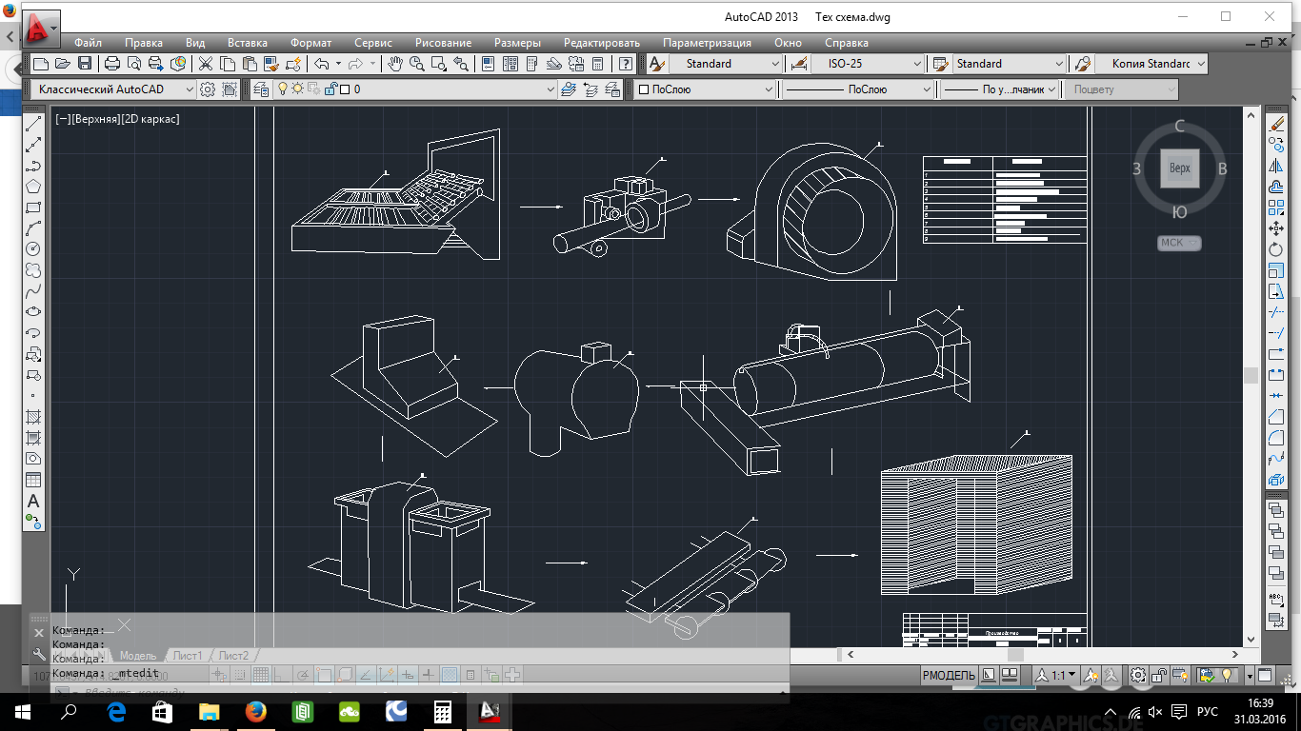The width and height of the screenshot is (1301, 731).
Task: Activate the Pan hand tool
Action: tap(394, 64)
